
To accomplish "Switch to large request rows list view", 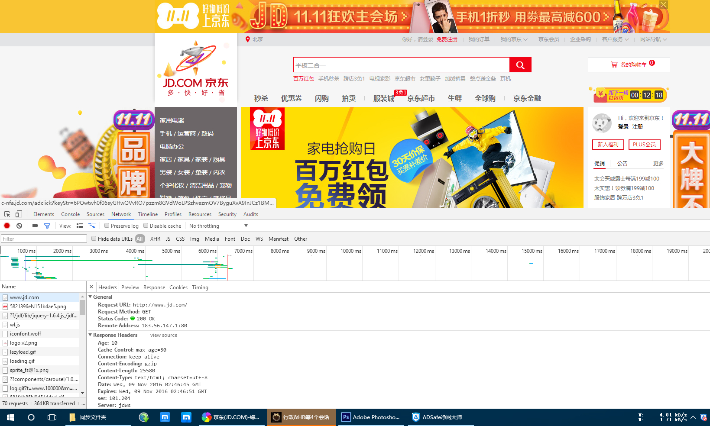I will point(80,226).
